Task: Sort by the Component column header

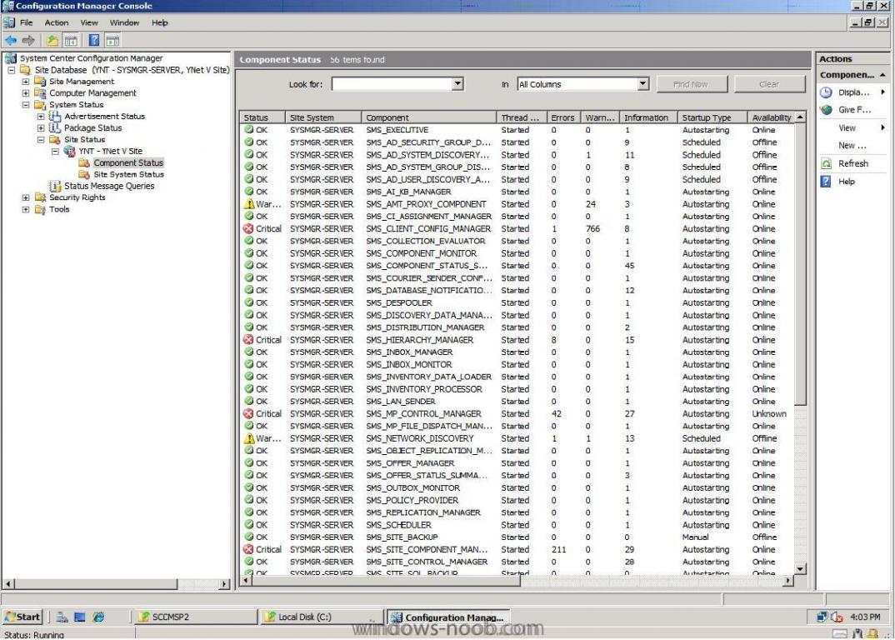Action: [428, 117]
